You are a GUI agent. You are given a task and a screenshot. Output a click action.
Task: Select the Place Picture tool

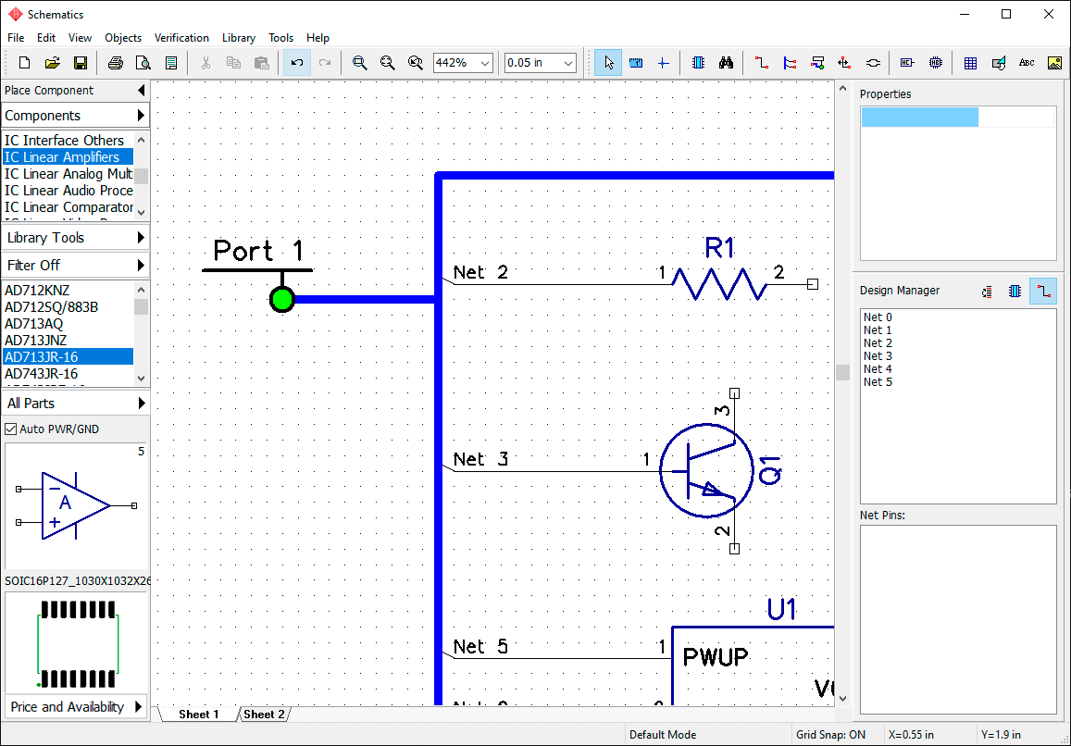(x=1054, y=63)
